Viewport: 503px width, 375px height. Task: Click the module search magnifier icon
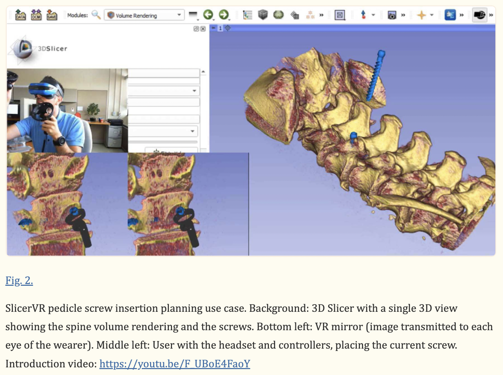(x=96, y=15)
